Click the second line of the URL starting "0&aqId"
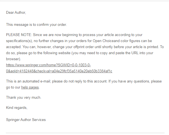Screen dimensions: 169x135 (x=59, y=71)
